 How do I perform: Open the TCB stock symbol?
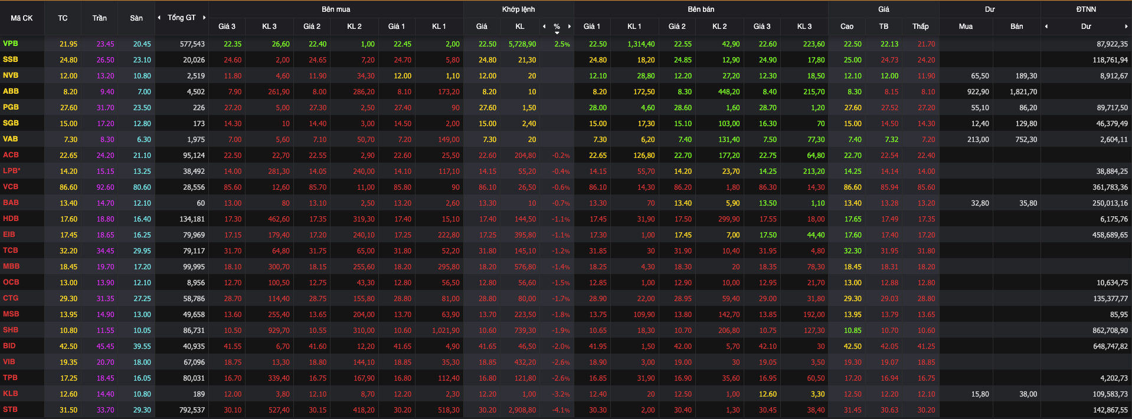point(11,250)
